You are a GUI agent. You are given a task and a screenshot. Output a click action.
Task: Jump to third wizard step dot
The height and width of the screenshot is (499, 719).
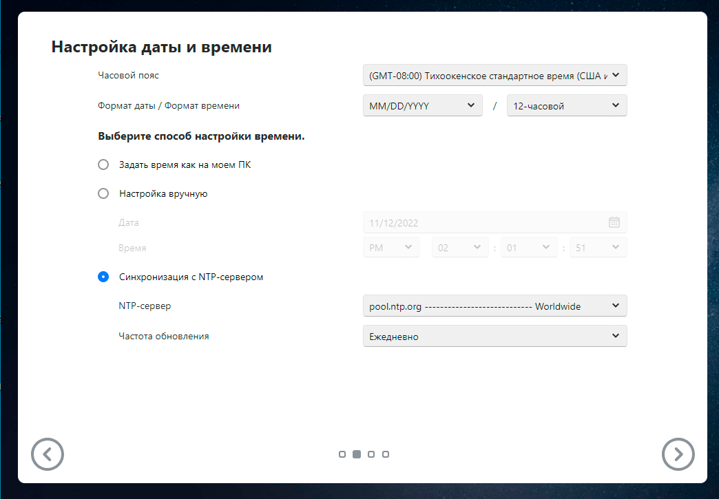point(371,454)
